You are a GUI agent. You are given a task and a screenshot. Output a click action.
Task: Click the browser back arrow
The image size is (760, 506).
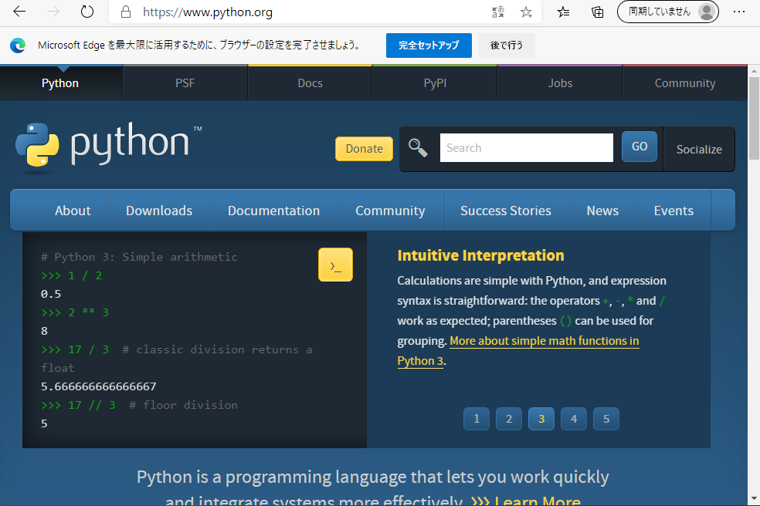pos(20,12)
